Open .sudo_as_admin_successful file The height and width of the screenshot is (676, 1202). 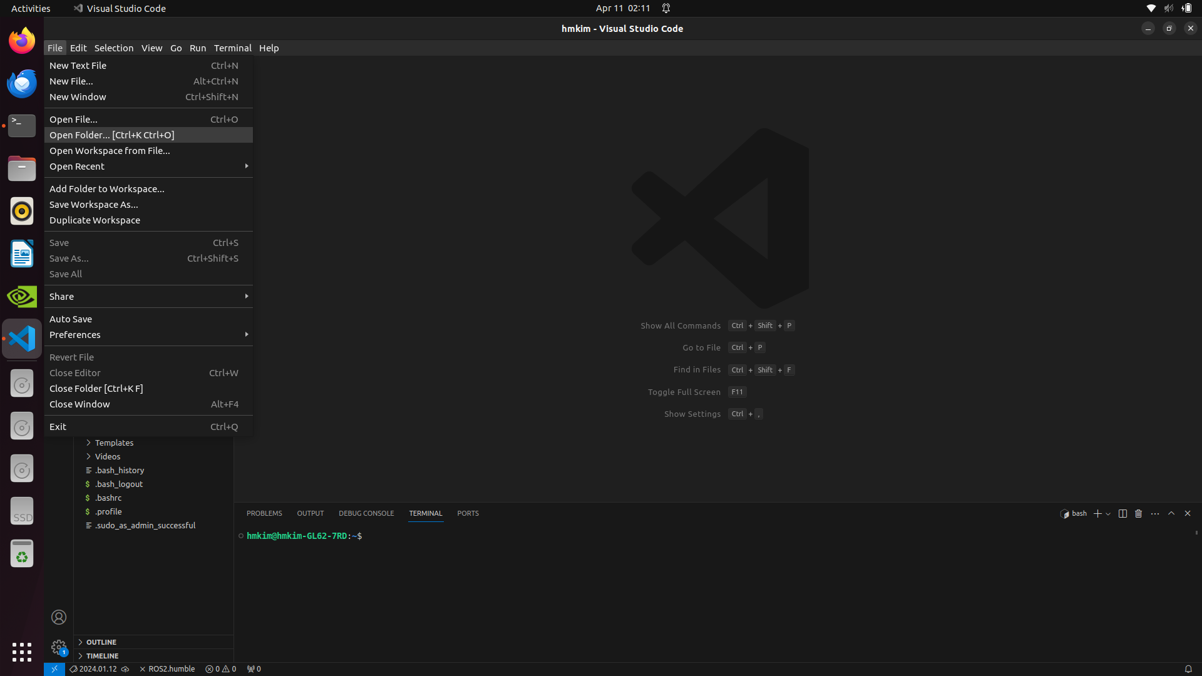145,526
